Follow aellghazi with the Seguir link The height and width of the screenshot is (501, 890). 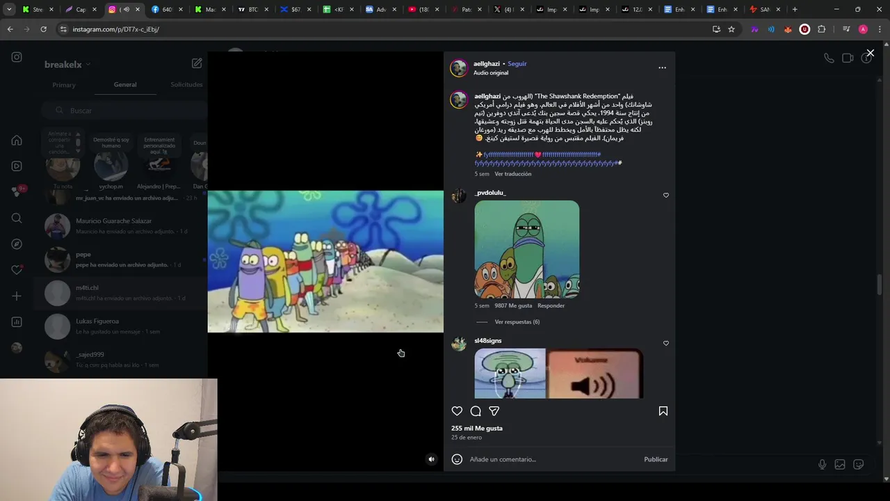click(517, 64)
